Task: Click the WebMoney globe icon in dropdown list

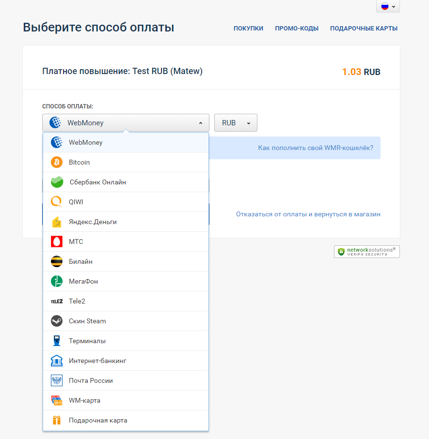Action: click(57, 142)
